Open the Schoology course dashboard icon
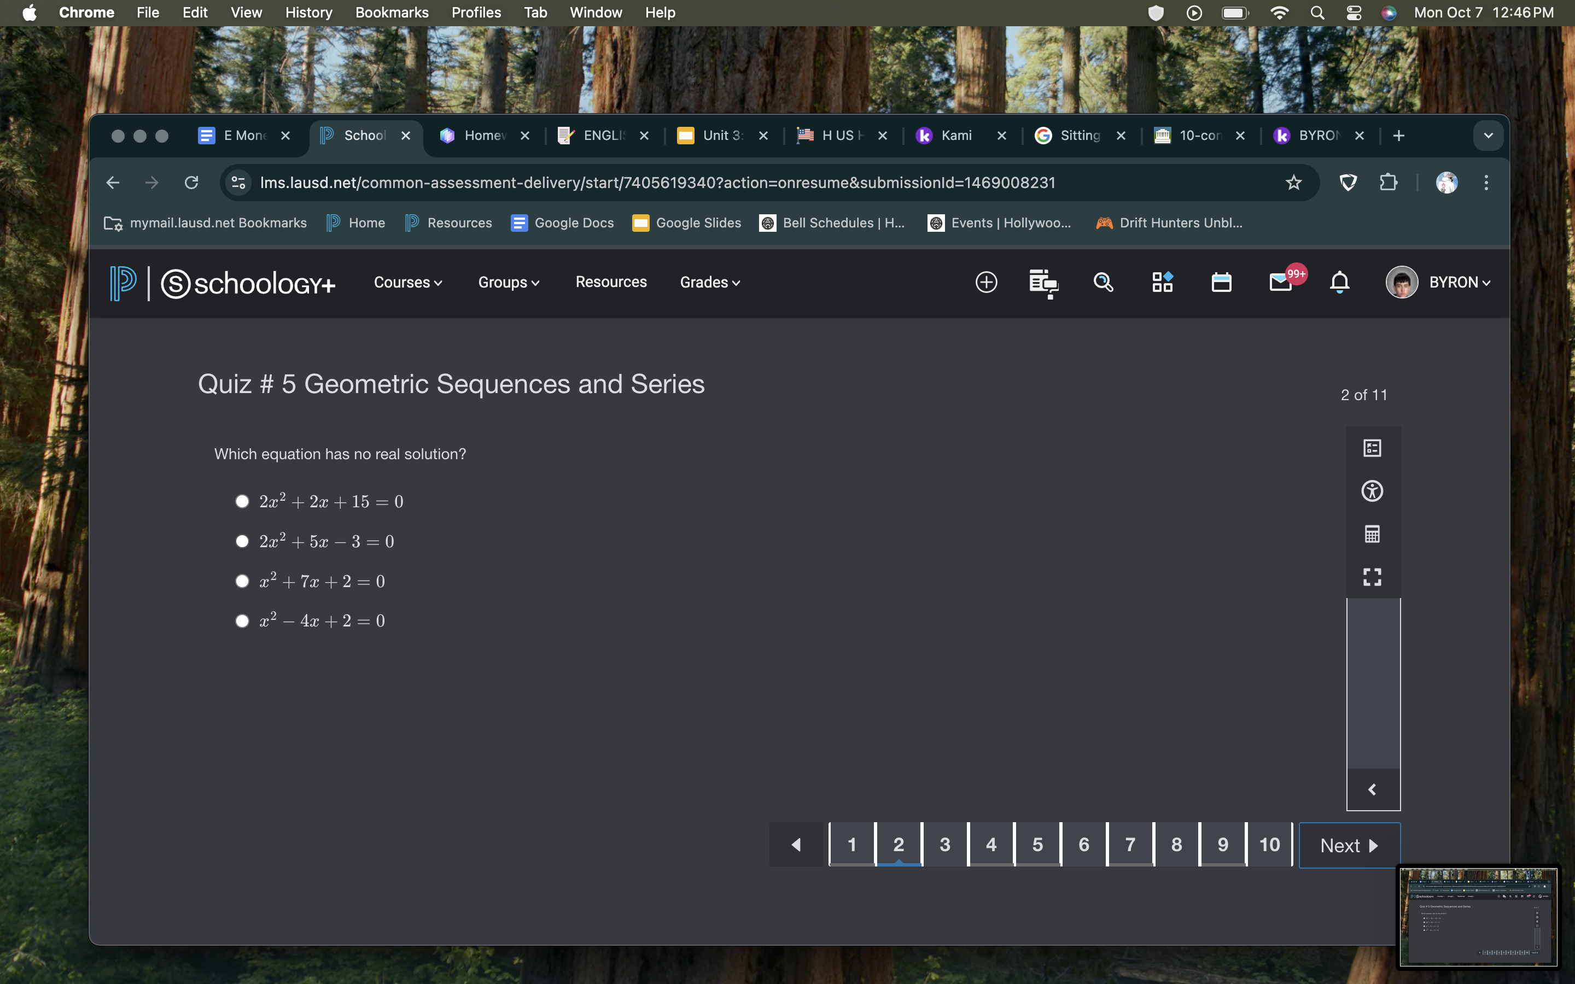Image resolution: width=1575 pixels, height=984 pixels. tap(1043, 283)
